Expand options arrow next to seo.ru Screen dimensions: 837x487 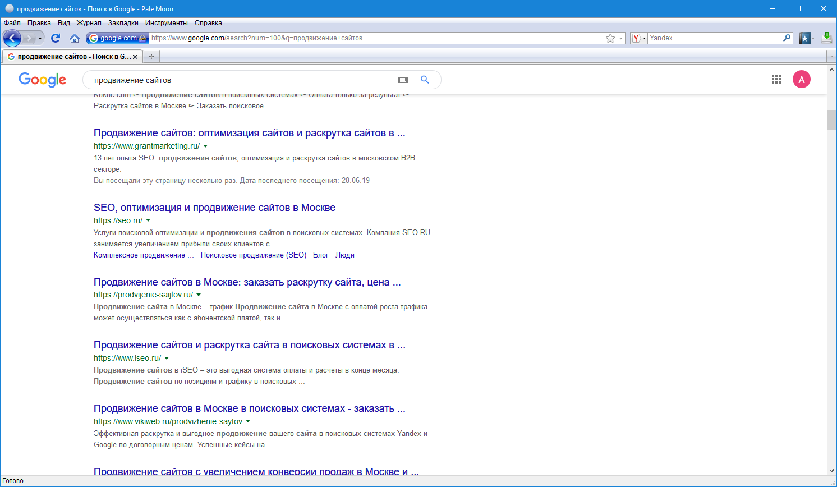(148, 220)
